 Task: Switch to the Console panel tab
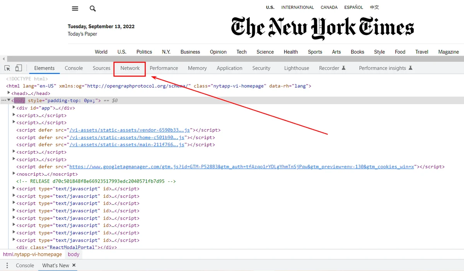click(74, 68)
